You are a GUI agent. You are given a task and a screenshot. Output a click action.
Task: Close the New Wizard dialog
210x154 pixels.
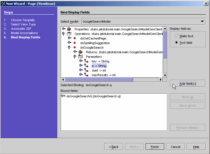point(206,4)
